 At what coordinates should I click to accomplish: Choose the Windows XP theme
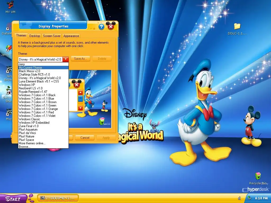(43, 85)
